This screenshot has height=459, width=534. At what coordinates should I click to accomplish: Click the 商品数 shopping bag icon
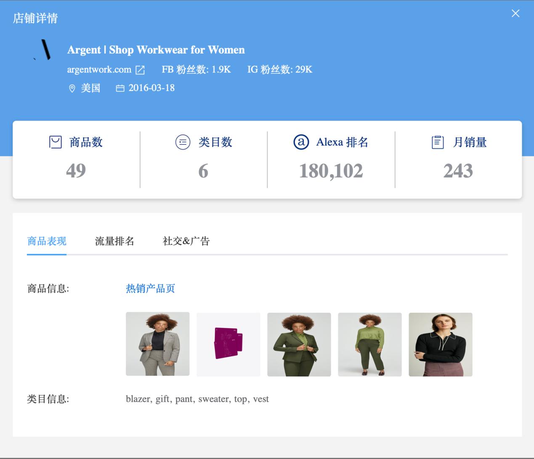coord(56,142)
